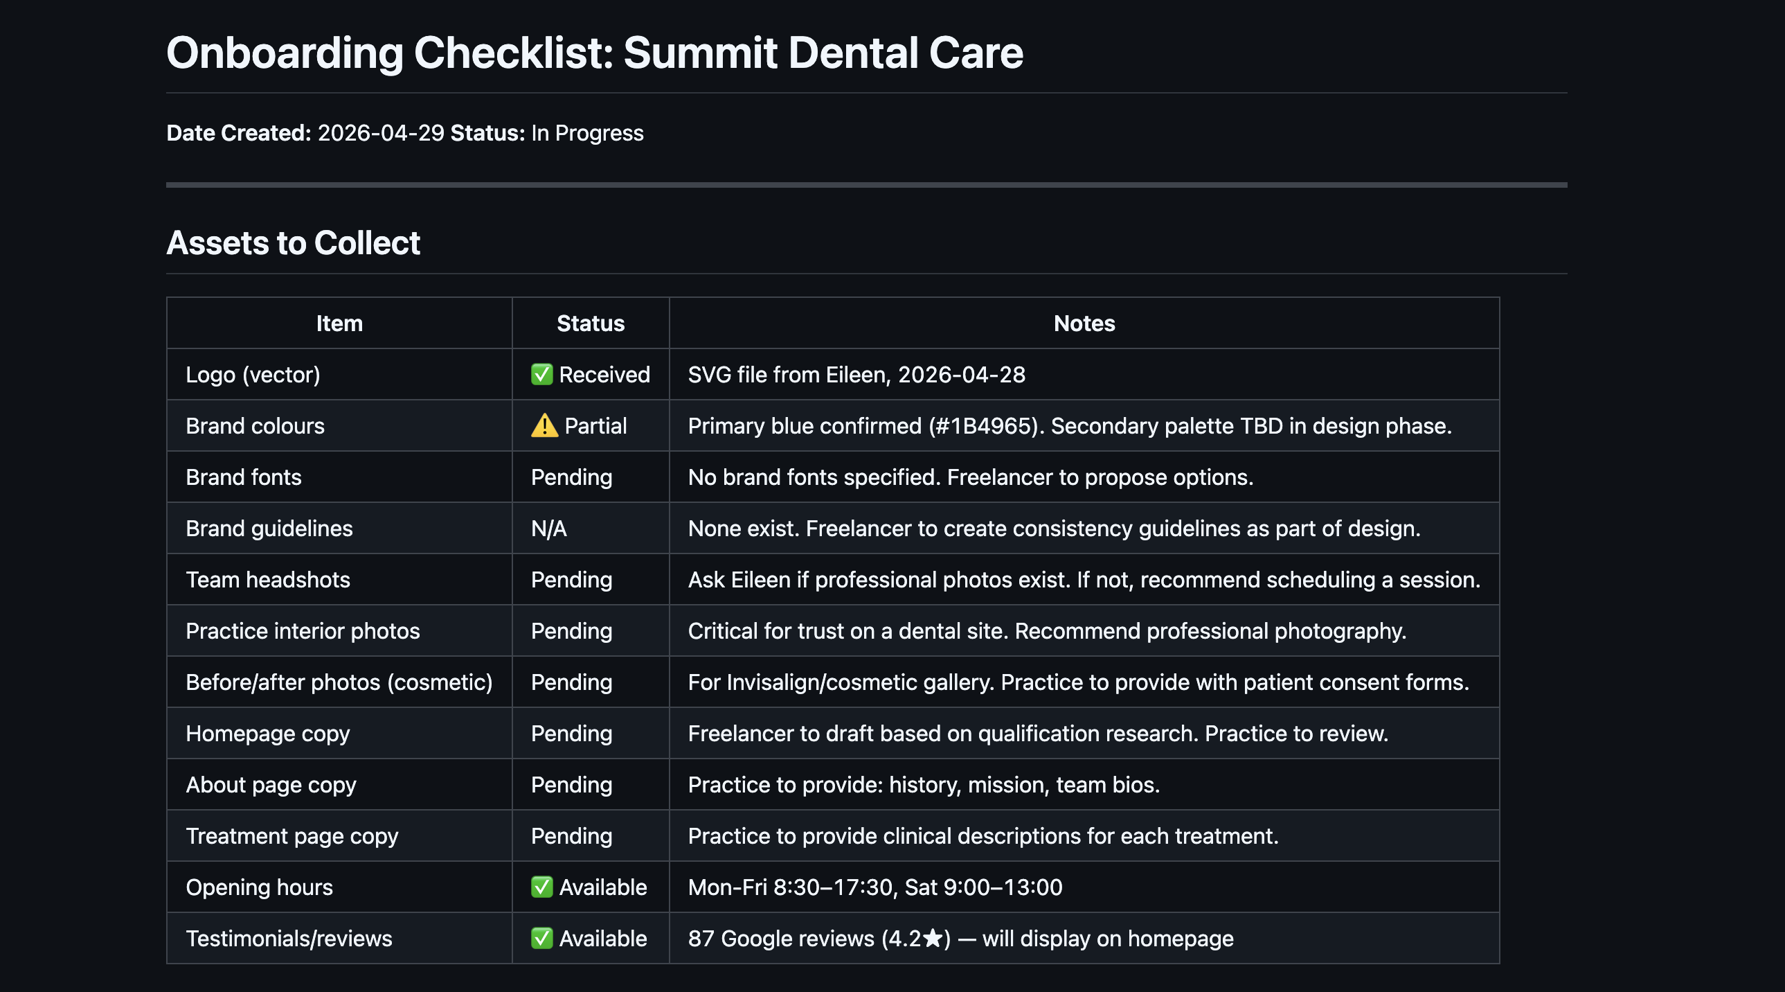
Task: Click the Treatment page copy item cell
Action: (x=291, y=837)
